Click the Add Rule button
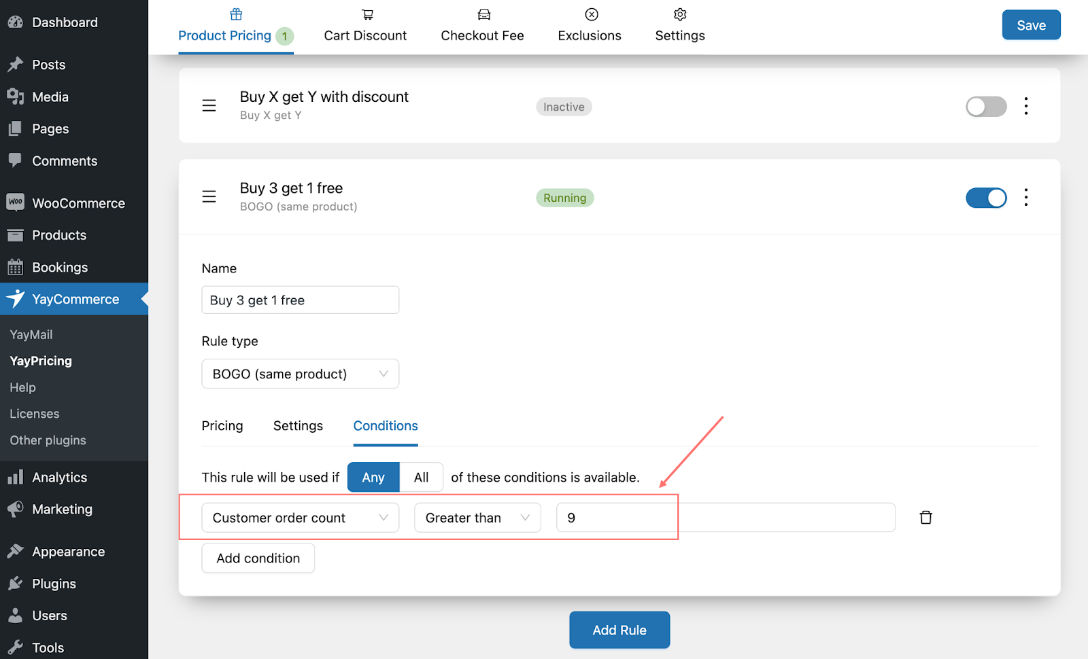The height and width of the screenshot is (659, 1088). [619, 630]
